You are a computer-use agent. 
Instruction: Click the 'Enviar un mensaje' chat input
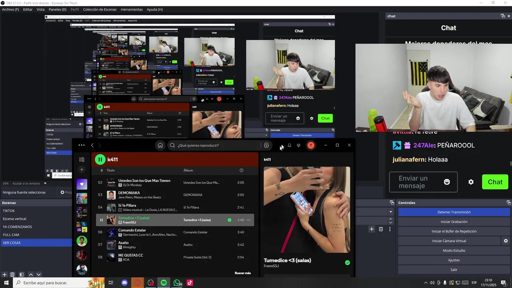point(423,182)
